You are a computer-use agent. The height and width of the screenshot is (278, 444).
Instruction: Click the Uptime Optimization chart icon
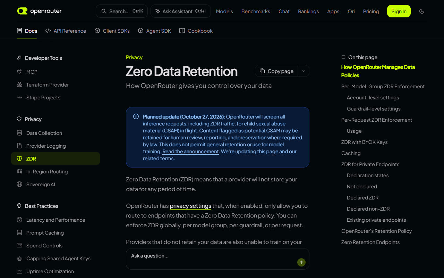pyautogui.click(x=19, y=271)
